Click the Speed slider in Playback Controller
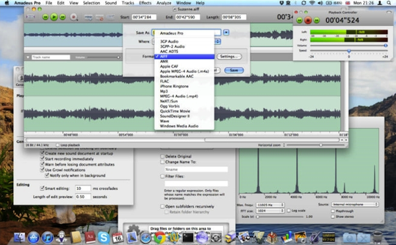 coord(348,51)
